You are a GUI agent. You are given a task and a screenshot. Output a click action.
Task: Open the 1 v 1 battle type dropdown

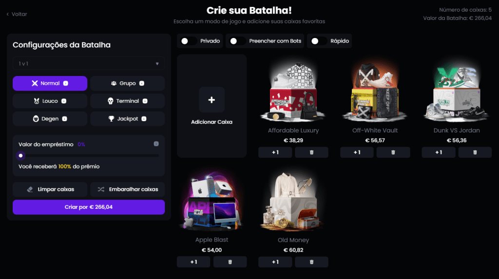89,64
